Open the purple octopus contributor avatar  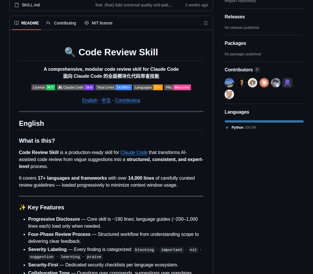287,83
